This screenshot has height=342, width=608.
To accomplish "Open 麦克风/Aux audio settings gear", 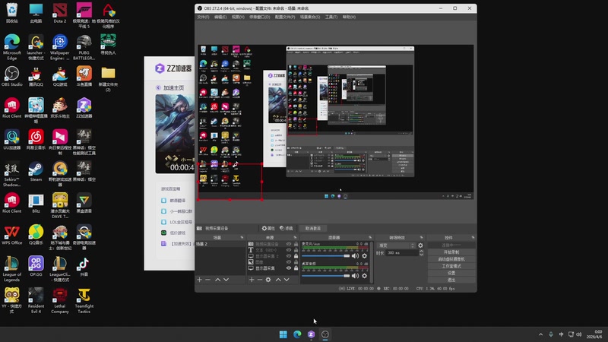I will click(x=365, y=256).
